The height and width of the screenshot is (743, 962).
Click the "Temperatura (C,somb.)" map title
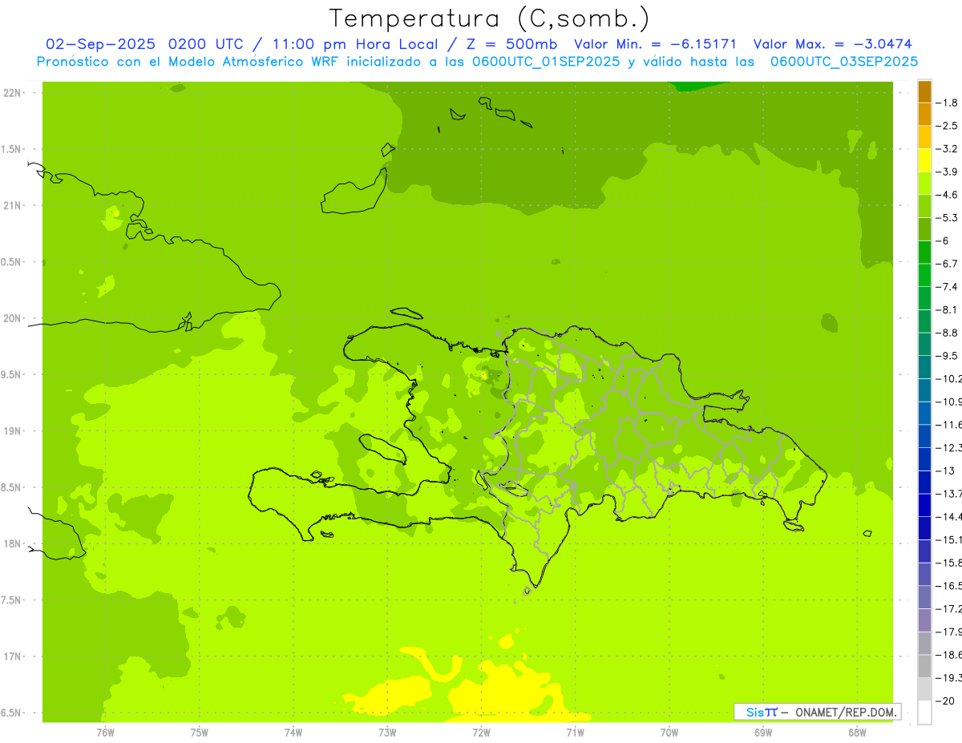coord(489,18)
